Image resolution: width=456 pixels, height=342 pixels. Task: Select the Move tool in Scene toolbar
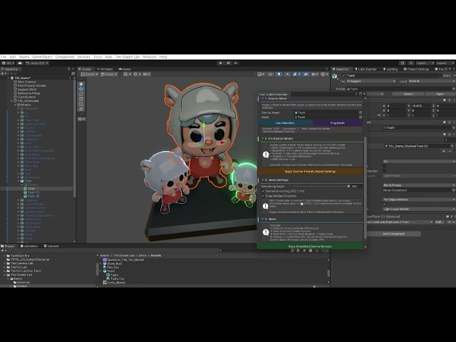81,89
